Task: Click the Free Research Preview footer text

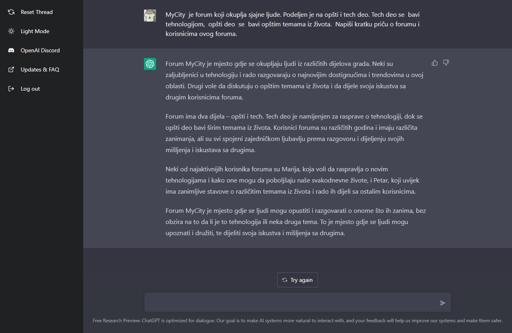Action: 297,321
